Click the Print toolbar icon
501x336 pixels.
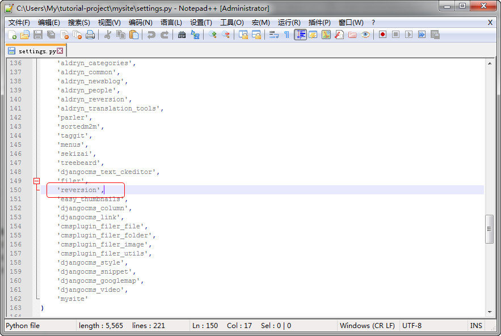90,35
